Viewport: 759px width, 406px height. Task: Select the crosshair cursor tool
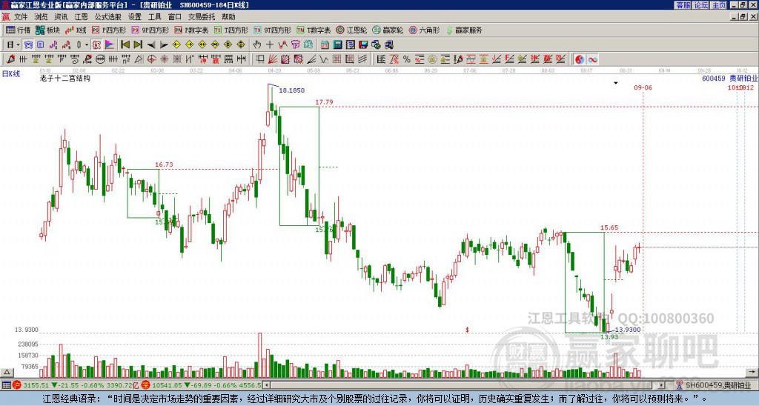tap(270, 44)
